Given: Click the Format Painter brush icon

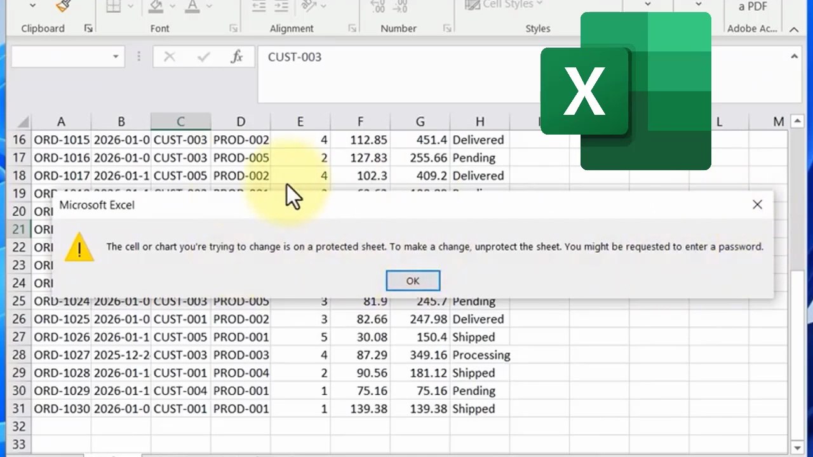Looking at the screenshot, I should (62, 6).
